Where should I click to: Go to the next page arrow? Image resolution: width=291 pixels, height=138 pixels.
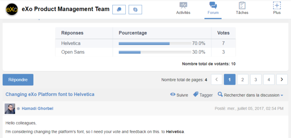pos(282,79)
